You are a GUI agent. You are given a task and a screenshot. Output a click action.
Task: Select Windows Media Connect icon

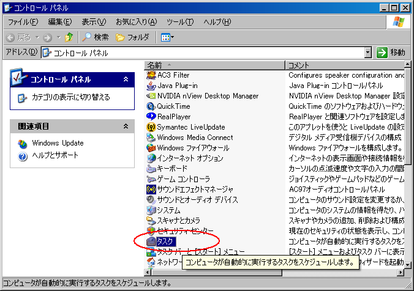[151, 138]
